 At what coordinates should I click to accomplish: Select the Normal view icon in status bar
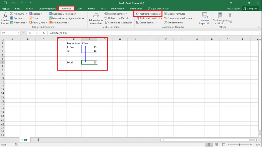coord(209,144)
